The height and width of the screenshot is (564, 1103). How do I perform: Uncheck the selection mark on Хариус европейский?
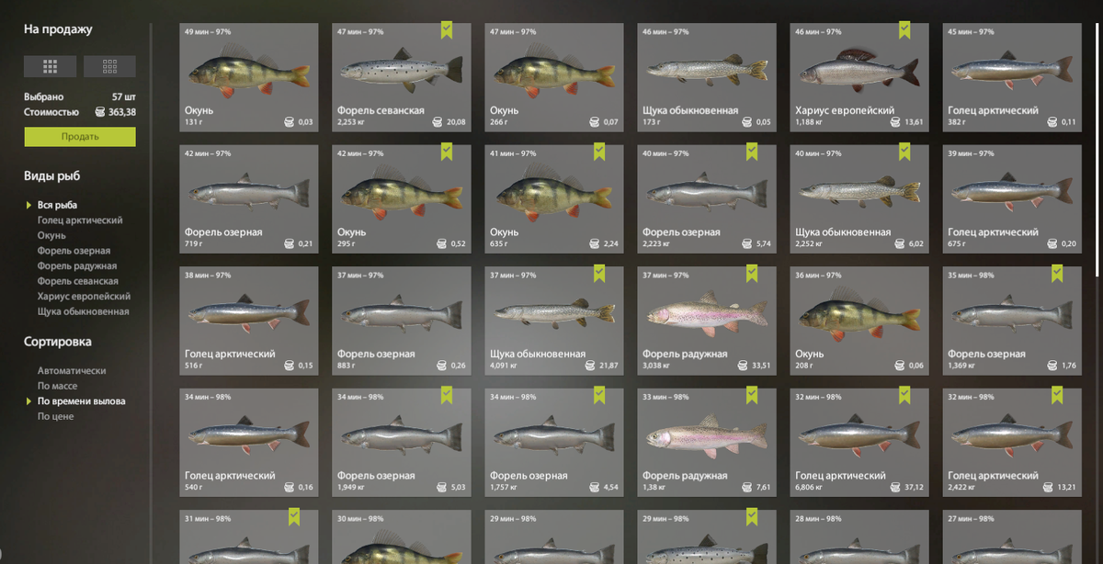904,30
